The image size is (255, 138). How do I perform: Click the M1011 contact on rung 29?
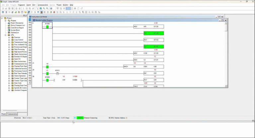click(x=57, y=73)
